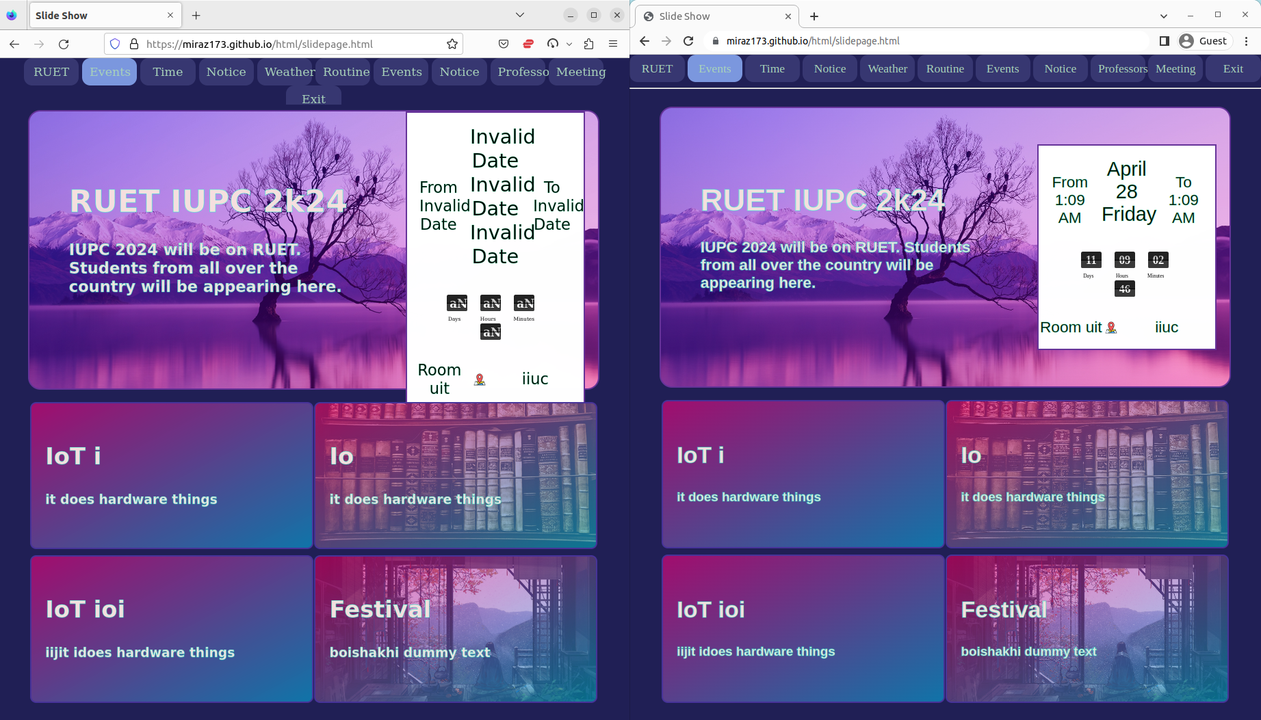This screenshot has width=1261, height=720.
Task: Select the Meeting tab in the Firefox page
Action: tap(578, 72)
